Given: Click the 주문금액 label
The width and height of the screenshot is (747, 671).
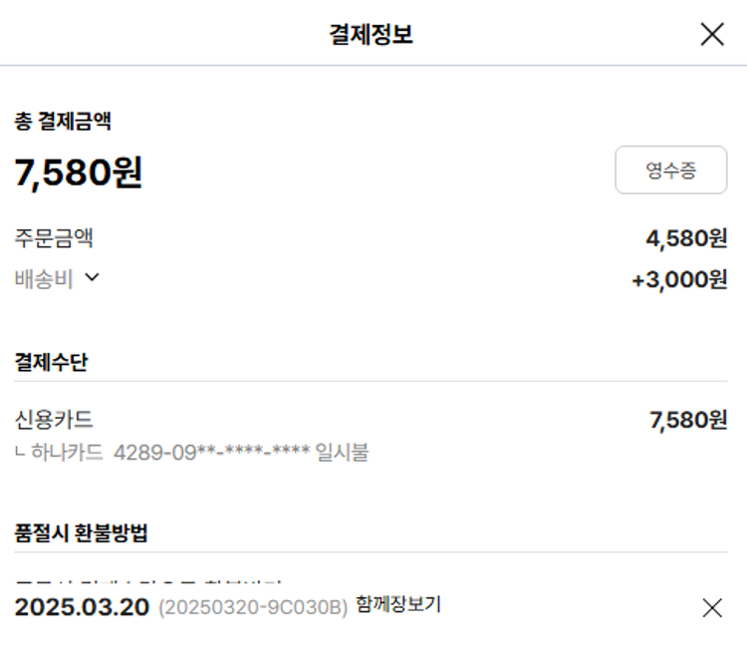Looking at the screenshot, I should click(54, 238).
